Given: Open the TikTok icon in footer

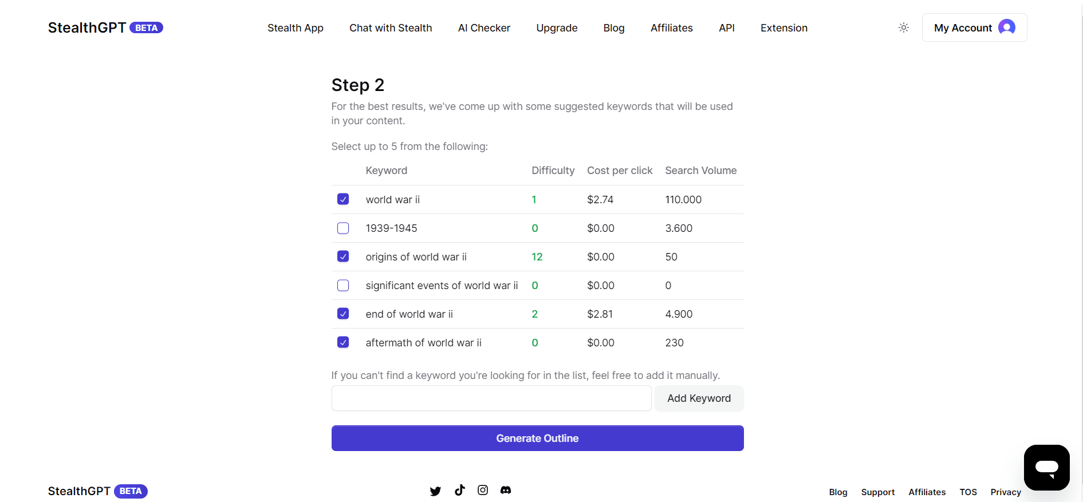Looking at the screenshot, I should tap(459, 490).
